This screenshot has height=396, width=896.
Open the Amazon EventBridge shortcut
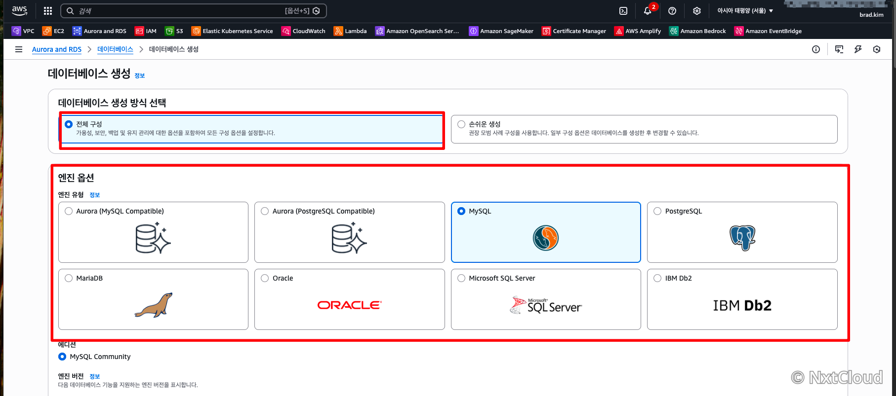(768, 31)
